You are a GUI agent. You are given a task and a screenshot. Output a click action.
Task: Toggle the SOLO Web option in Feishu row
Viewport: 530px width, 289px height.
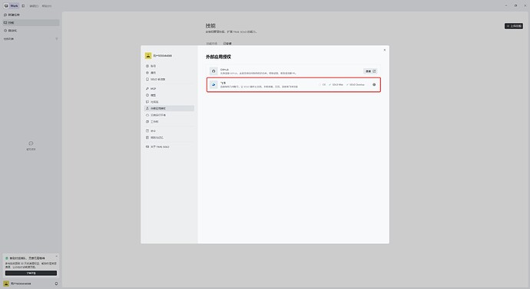click(x=336, y=84)
